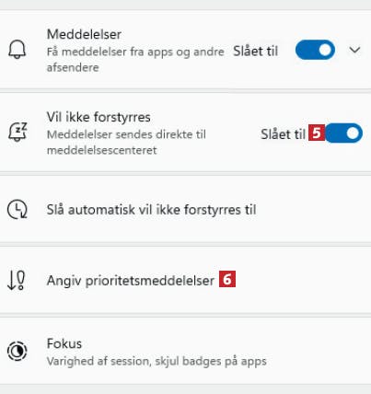Click the clock icon for automatic do not disturb
371x394 pixels.
click(x=17, y=210)
